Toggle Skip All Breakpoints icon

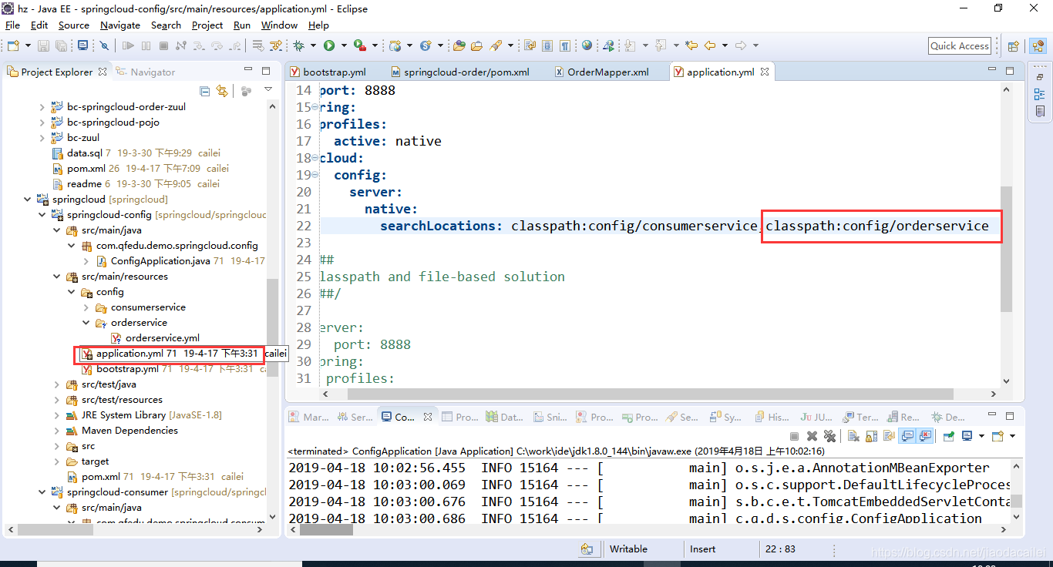[x=104, y=46]
